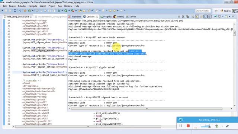The image size is (238, 134).
Task: Click Remove All Terminated Launches double-X icon
Action: 187,16
